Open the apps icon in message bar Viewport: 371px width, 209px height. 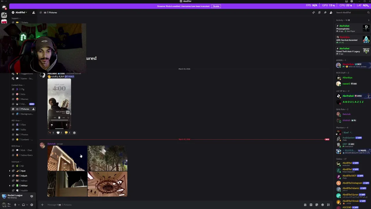coord(328,205)
